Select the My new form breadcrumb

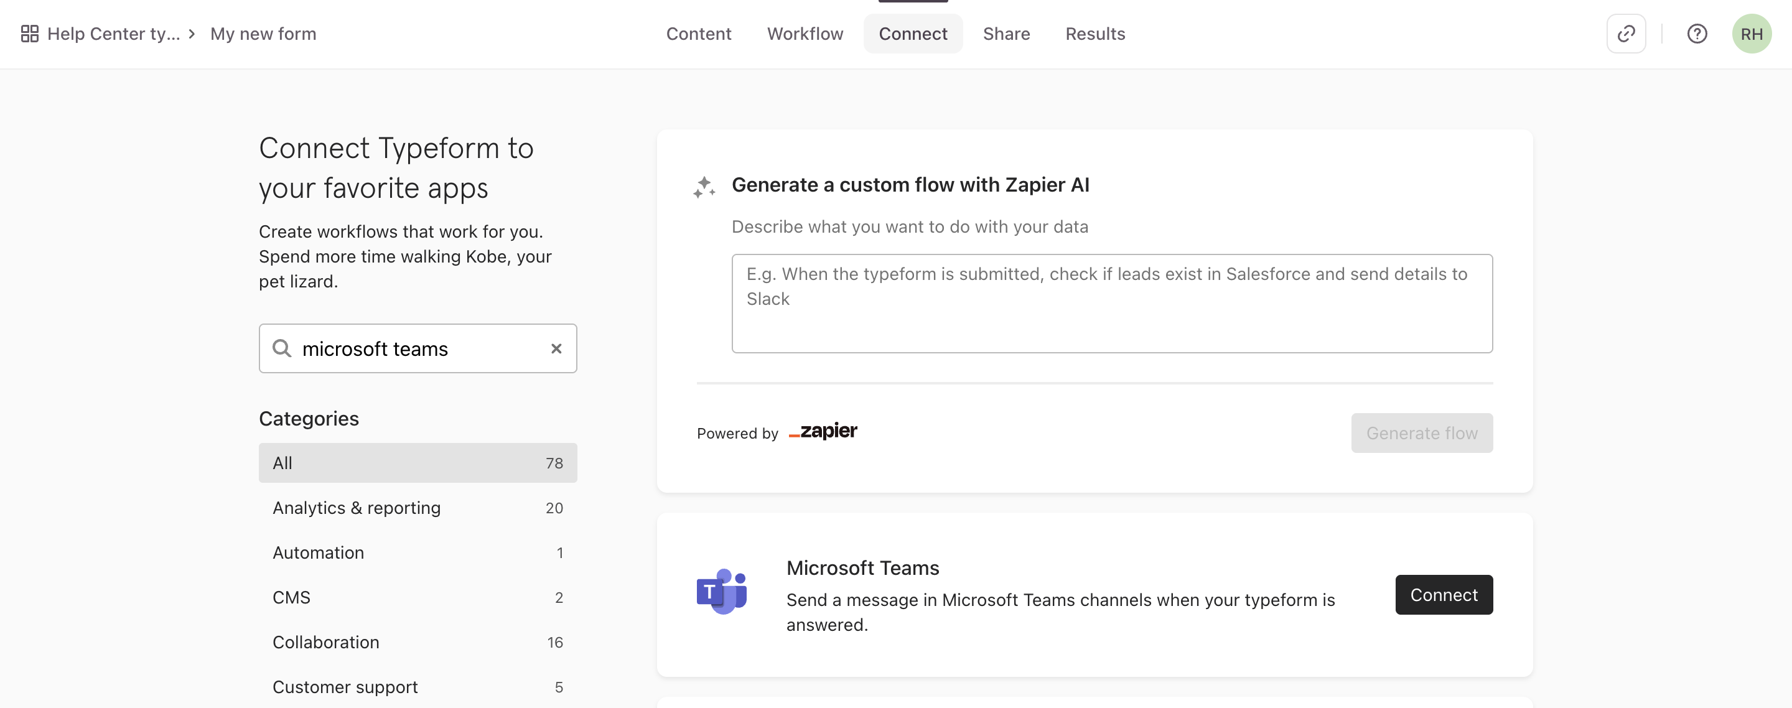263,34
